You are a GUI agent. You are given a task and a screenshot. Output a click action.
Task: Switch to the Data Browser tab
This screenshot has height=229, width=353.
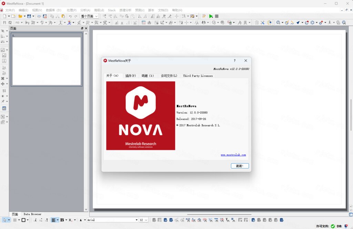[x=32, y=214]
